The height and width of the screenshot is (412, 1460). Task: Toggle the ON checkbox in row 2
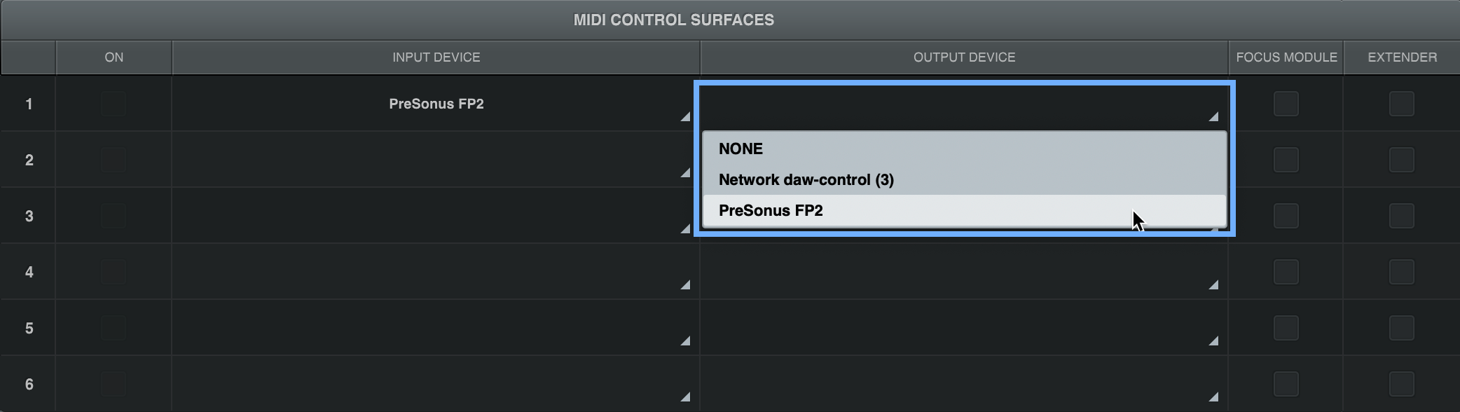112,159
